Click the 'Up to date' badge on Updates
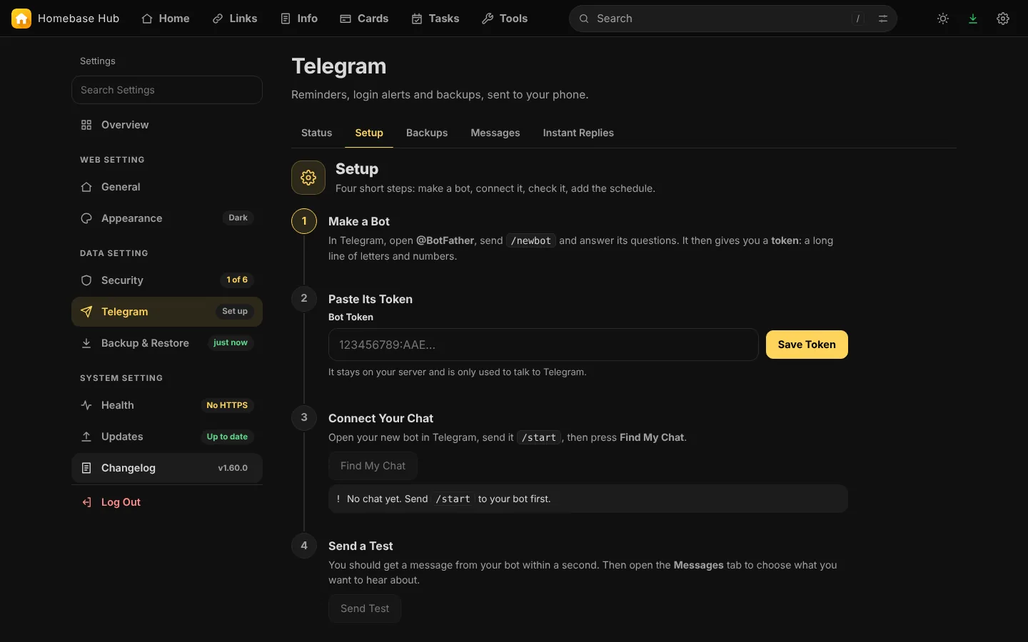 tap(227, 437)
